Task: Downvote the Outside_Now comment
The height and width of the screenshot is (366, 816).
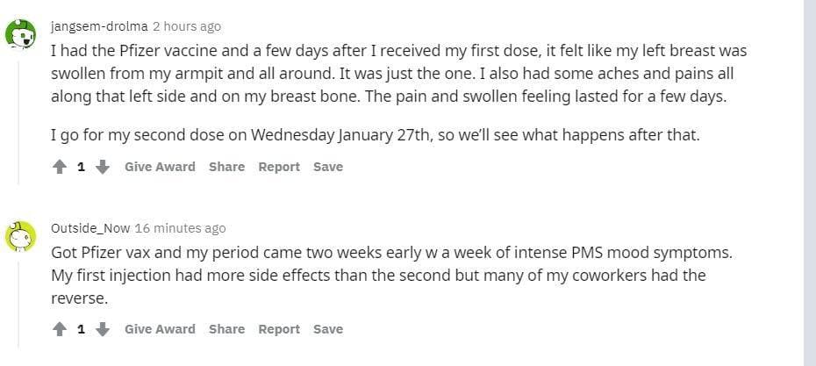Action: (x=102, y=329)
